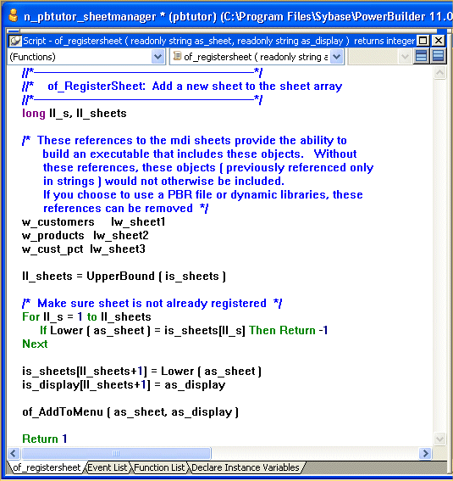Image resolution: width=453 pixels, height=481 pixels.
Task: Click the 'references can be removed' comment line
Action: (126, 209)
